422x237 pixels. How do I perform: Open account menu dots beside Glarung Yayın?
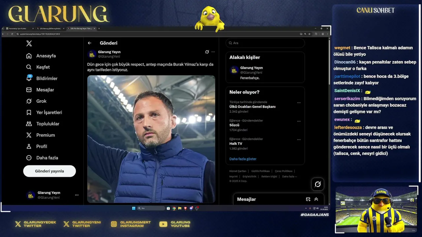[77, 195]
